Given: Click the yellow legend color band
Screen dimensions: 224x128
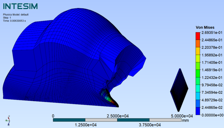Looking at the screenshot, I should pos(198,51).
